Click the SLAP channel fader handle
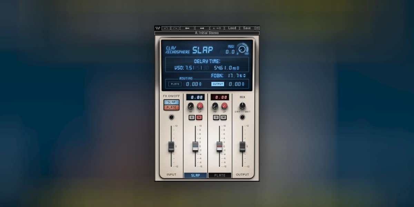The height and width of the screenshot is (207, 414). pyautogui.click(x=195, y=147)
